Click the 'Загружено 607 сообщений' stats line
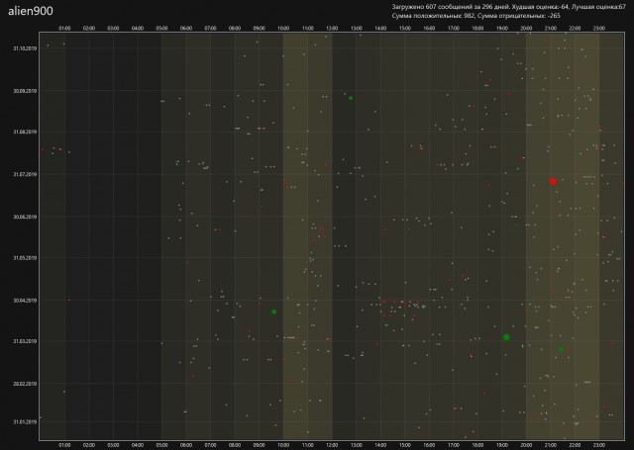The image size is (634, 450). (508, 7)
